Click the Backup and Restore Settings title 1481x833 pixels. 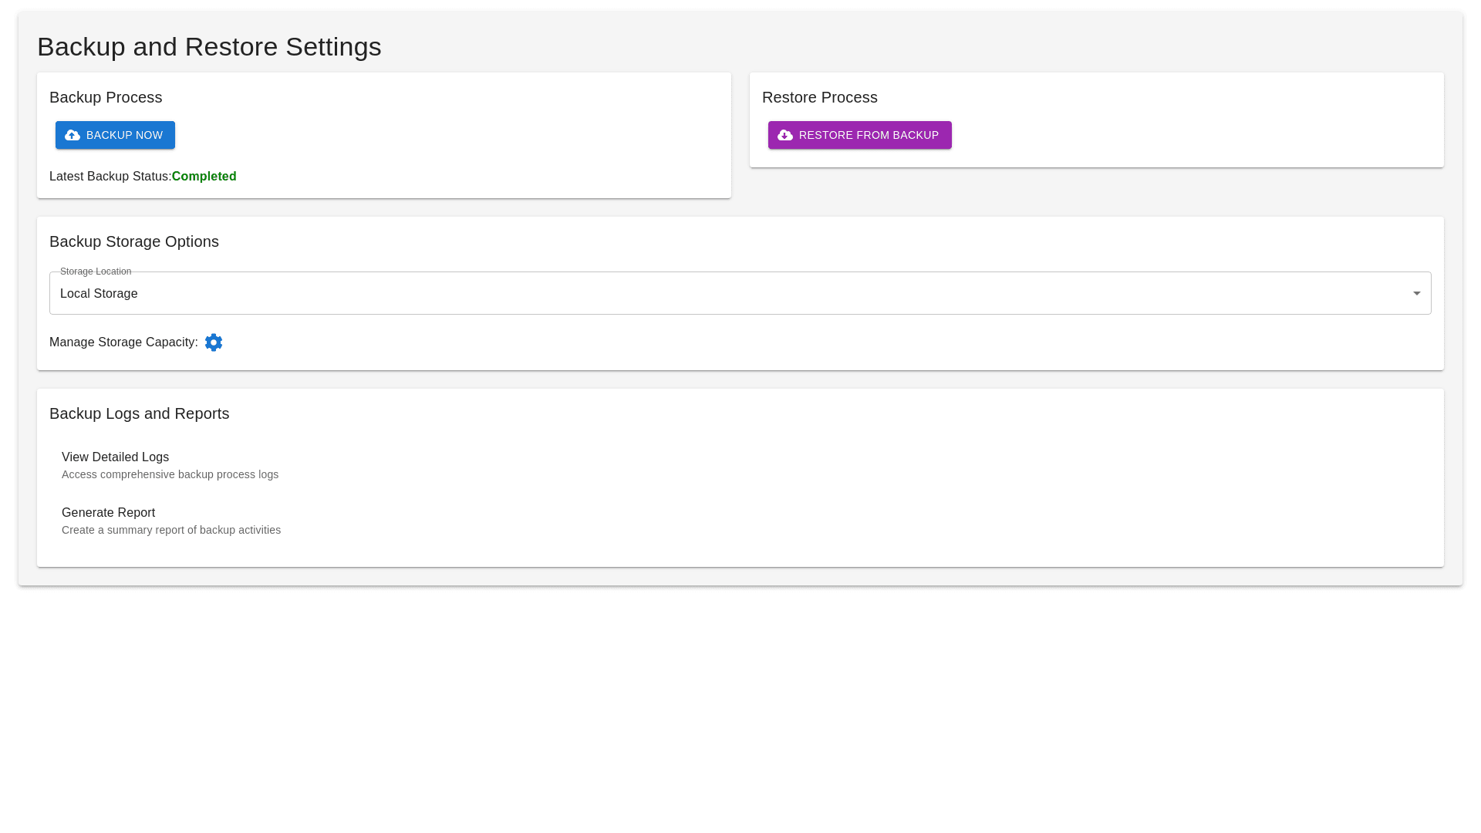[x=209, y=47]
